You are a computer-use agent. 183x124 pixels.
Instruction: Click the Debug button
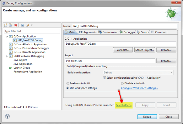[x=147, y=117]
